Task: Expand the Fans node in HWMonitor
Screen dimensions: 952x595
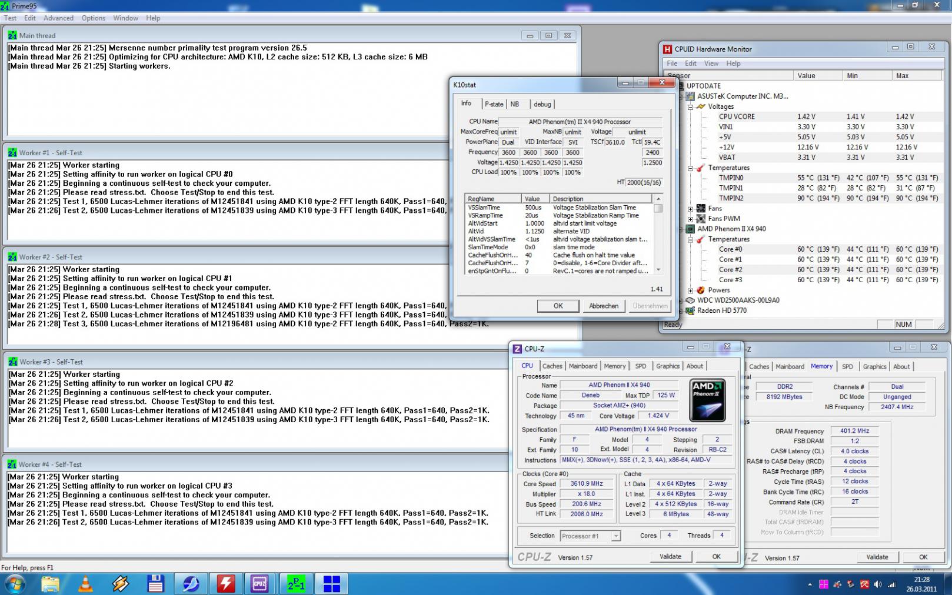Action: pos(691,209)
